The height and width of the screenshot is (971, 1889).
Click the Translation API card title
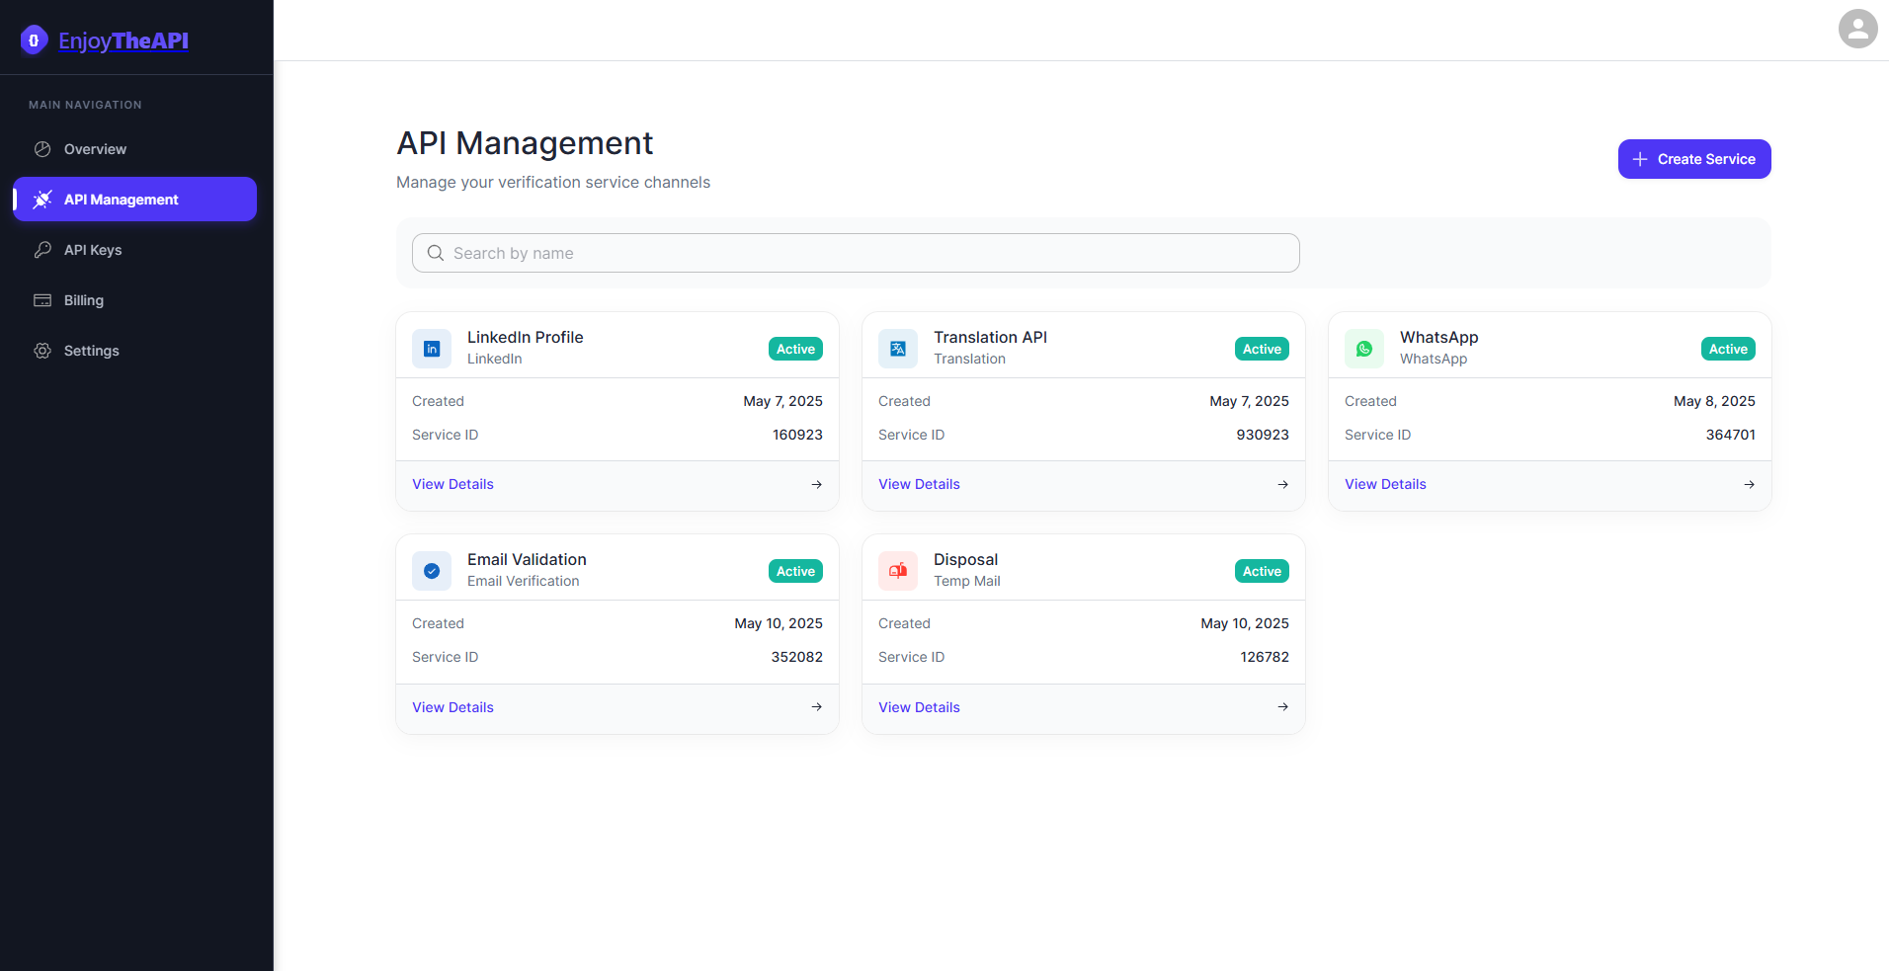pyautogui.click(x=990, y=337)
